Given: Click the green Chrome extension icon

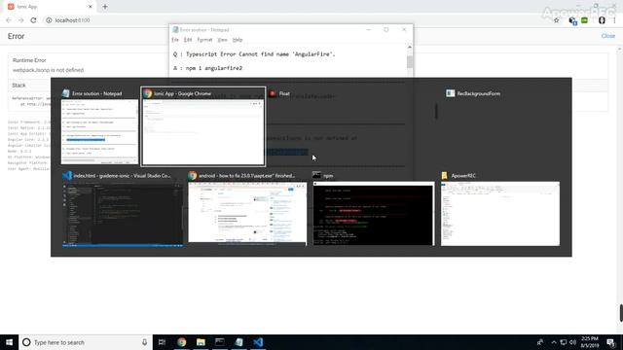Looking at the screenshot, I should (584, 20).
